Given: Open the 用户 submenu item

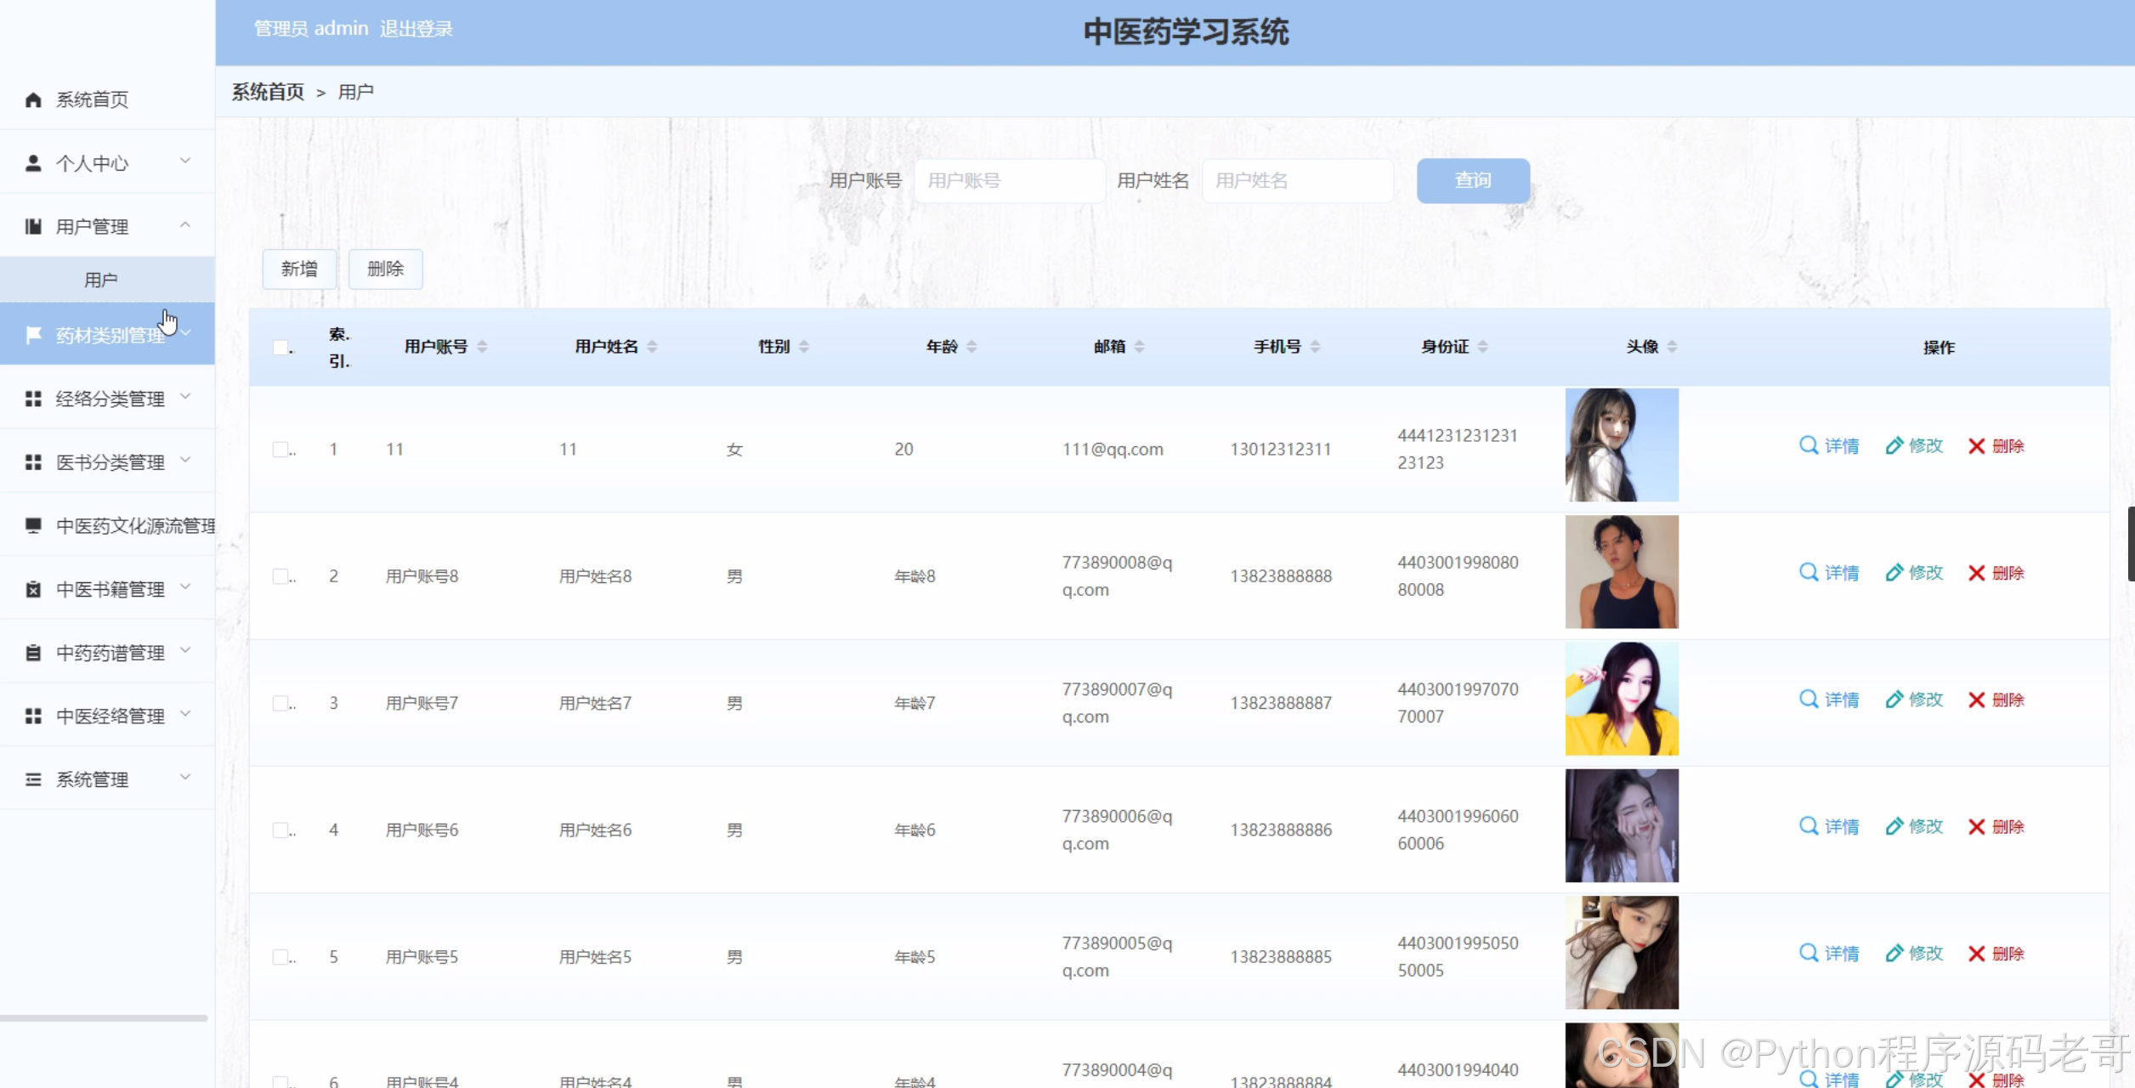Looking at the screenshot, I should 100,280.
